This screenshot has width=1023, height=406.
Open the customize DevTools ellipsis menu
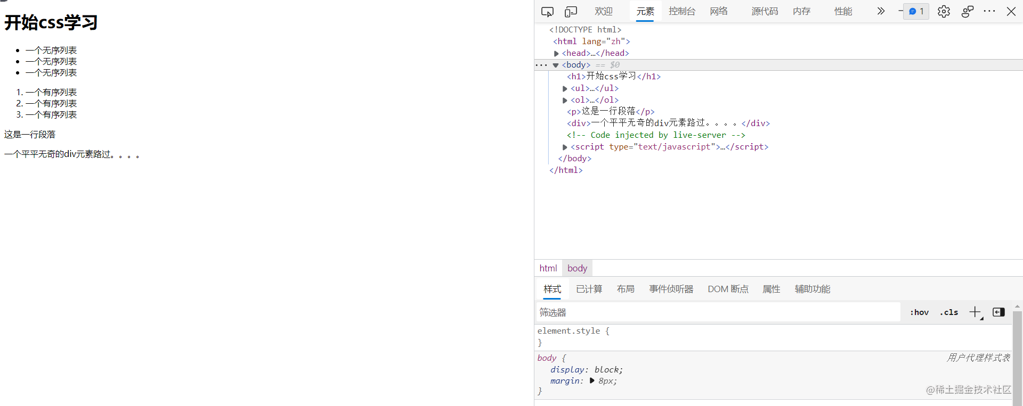pos(989,11)
